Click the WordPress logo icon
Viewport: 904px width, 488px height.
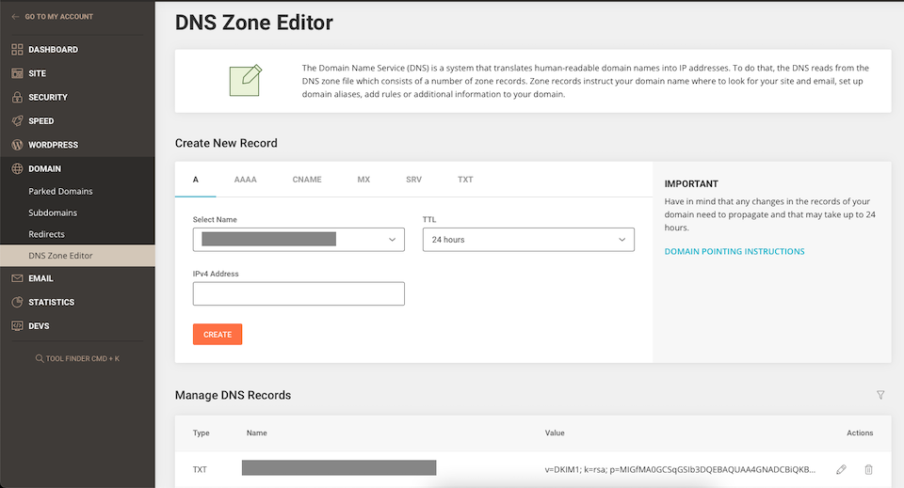point(17,146)
